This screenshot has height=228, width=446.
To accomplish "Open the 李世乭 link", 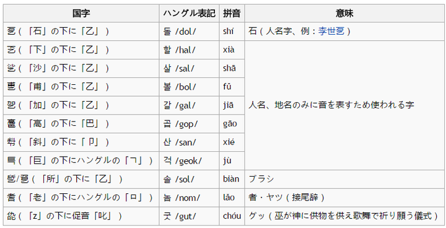I will click(x=331, y=31).
